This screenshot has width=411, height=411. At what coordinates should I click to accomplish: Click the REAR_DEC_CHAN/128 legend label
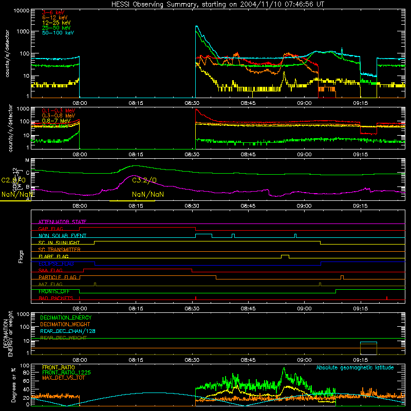point(68,331)
